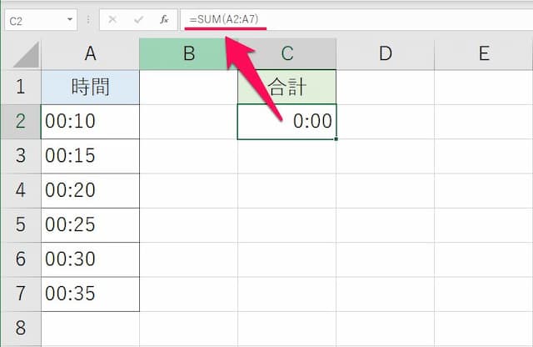Viewport: 533px width, 347px height.
Task: Select column A header
Action: tap(90, 54)
